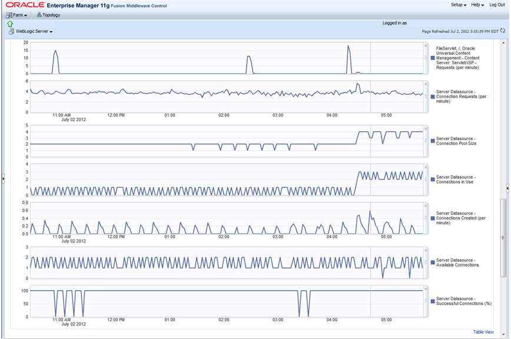Select the Successful Connections (%) label
Image resolution: width=511 pixels, height=339 pixels.
(464, 301)
